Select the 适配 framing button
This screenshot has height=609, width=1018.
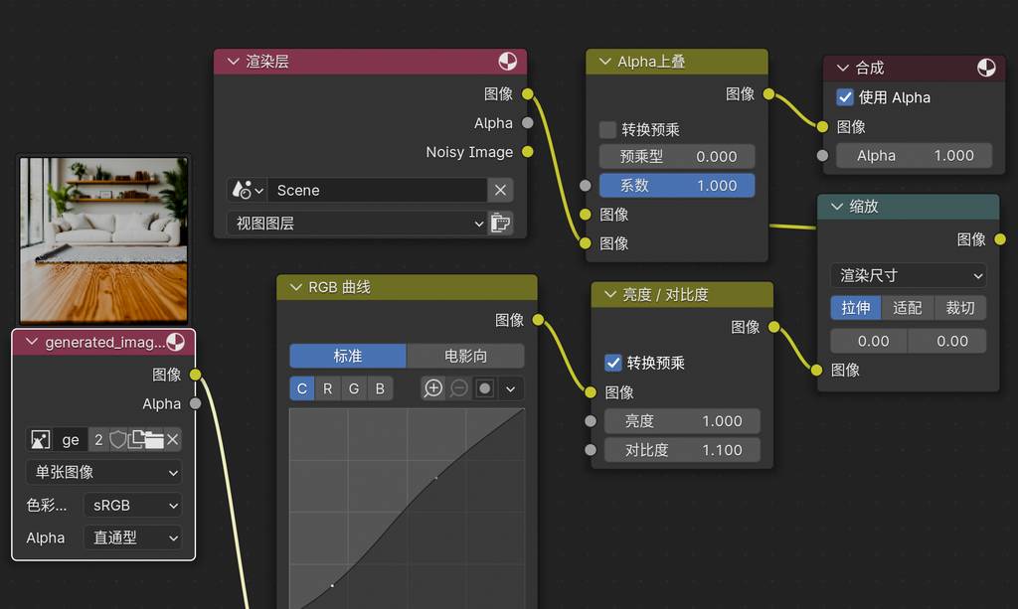(x=907, y=308)
